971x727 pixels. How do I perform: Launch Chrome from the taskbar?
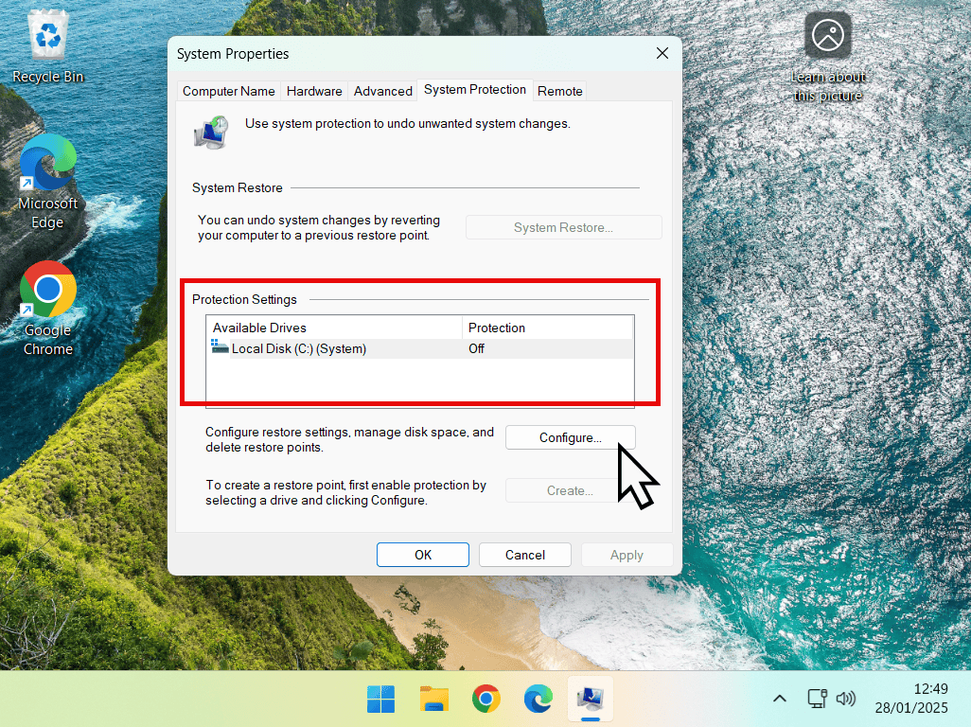pos(485,699)
